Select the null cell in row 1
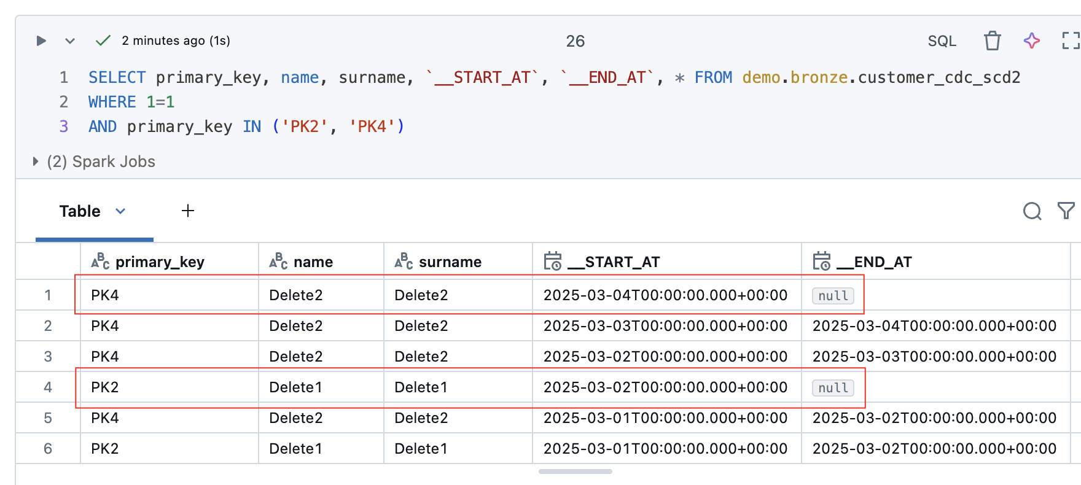Image resolution: width=1081 pixels, height=485 pixels. point(833,296)
